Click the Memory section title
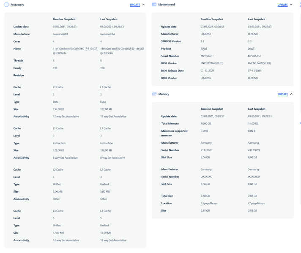The height and width of the screenshot is (253, 301). pos(164,94)
